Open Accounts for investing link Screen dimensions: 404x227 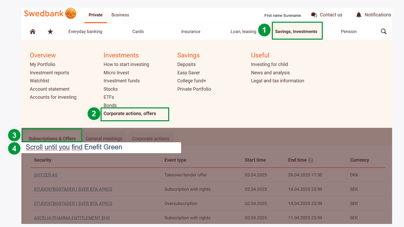(53, 97)
